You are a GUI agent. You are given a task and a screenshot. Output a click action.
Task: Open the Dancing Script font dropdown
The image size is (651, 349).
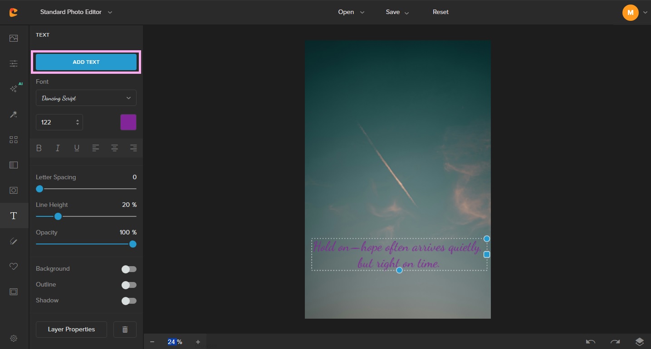[86, 98]
